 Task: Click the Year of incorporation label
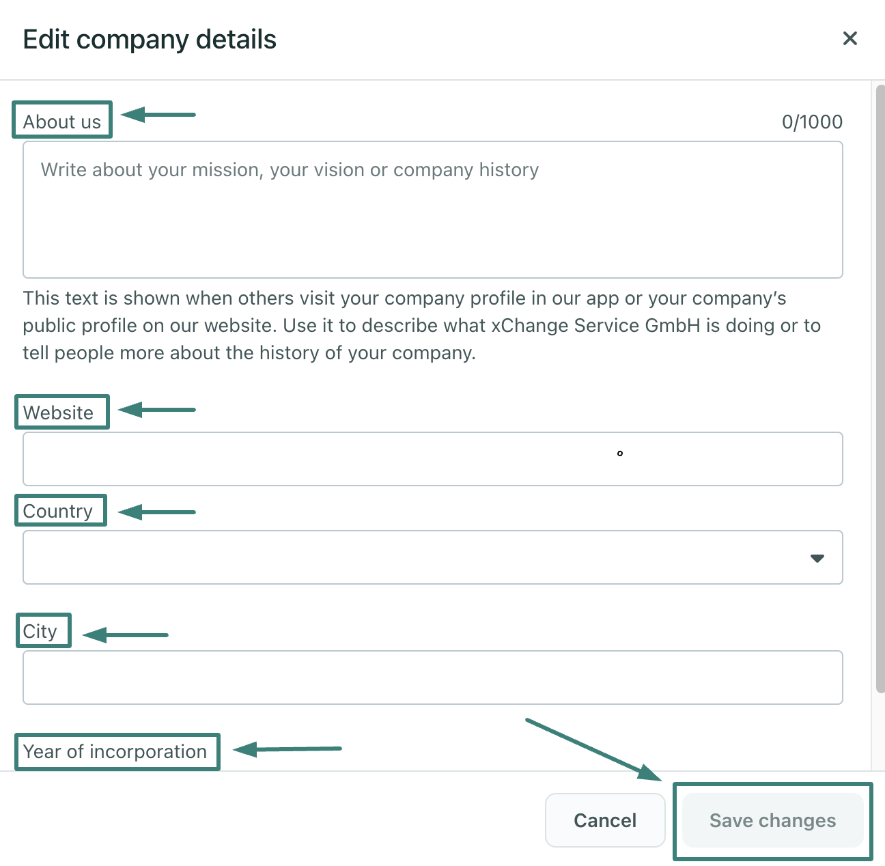[x=115, y=751]
